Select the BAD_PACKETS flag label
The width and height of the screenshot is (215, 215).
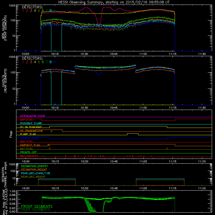click(29, 156)
